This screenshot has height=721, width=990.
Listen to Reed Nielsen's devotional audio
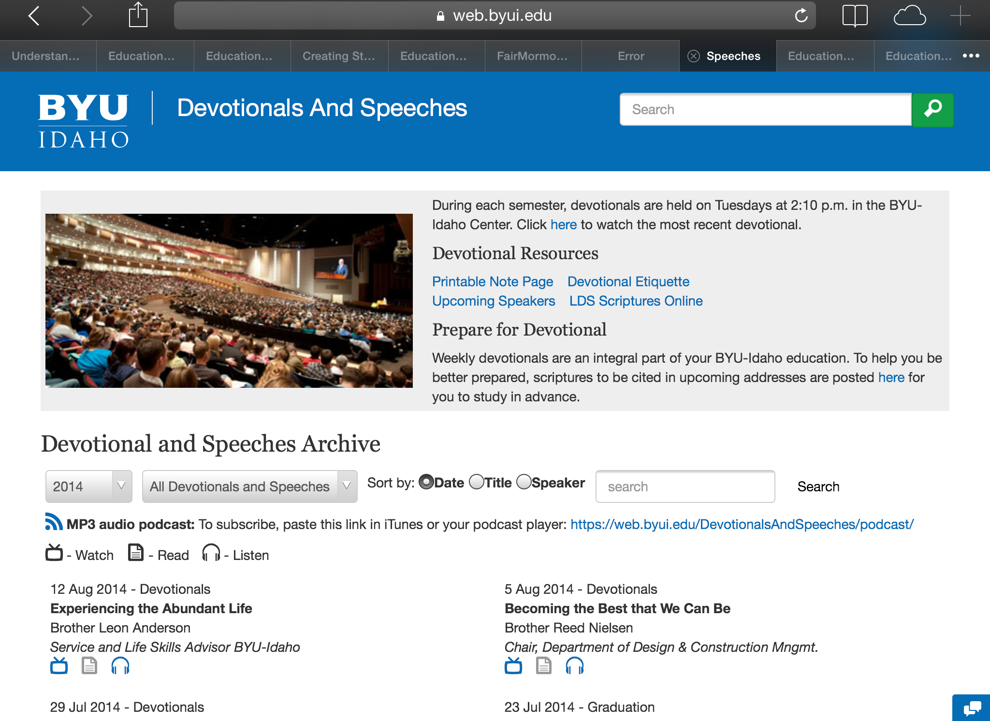[574, 666]
